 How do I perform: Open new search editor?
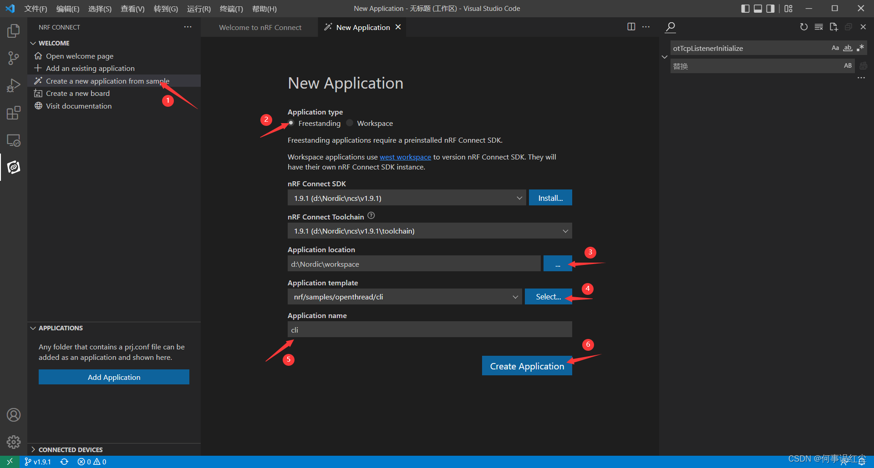click(x=833, y=27)
